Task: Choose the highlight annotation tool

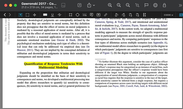Action: (x=45, y=15)
